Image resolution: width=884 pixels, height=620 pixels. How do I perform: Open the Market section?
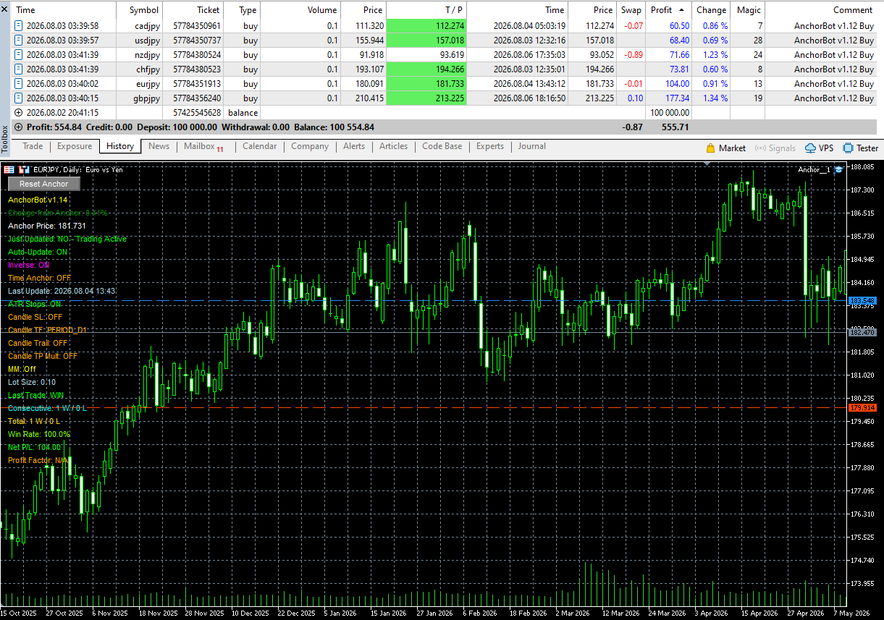tap(725, 148)
